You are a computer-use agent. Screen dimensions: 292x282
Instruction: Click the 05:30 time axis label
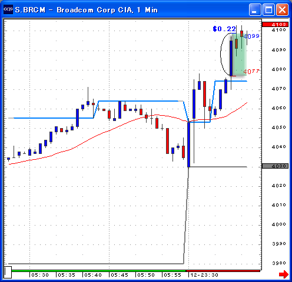coord(40,275)
